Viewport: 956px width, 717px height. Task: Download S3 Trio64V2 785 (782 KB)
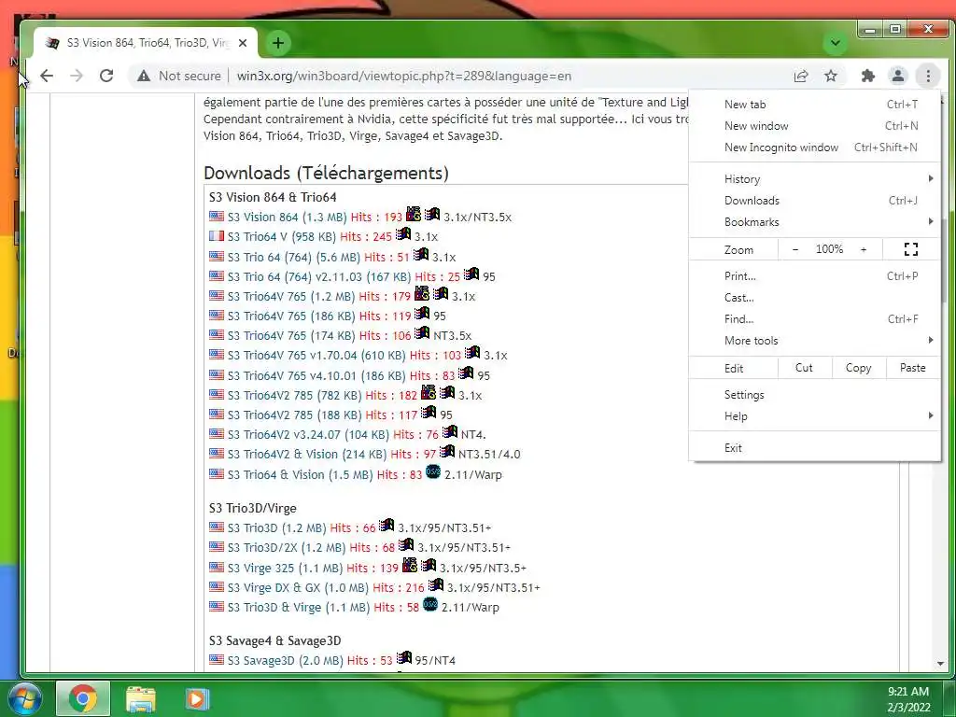tap(294, 395)
